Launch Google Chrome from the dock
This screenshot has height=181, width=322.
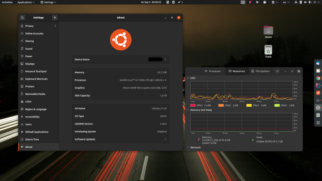318,78
